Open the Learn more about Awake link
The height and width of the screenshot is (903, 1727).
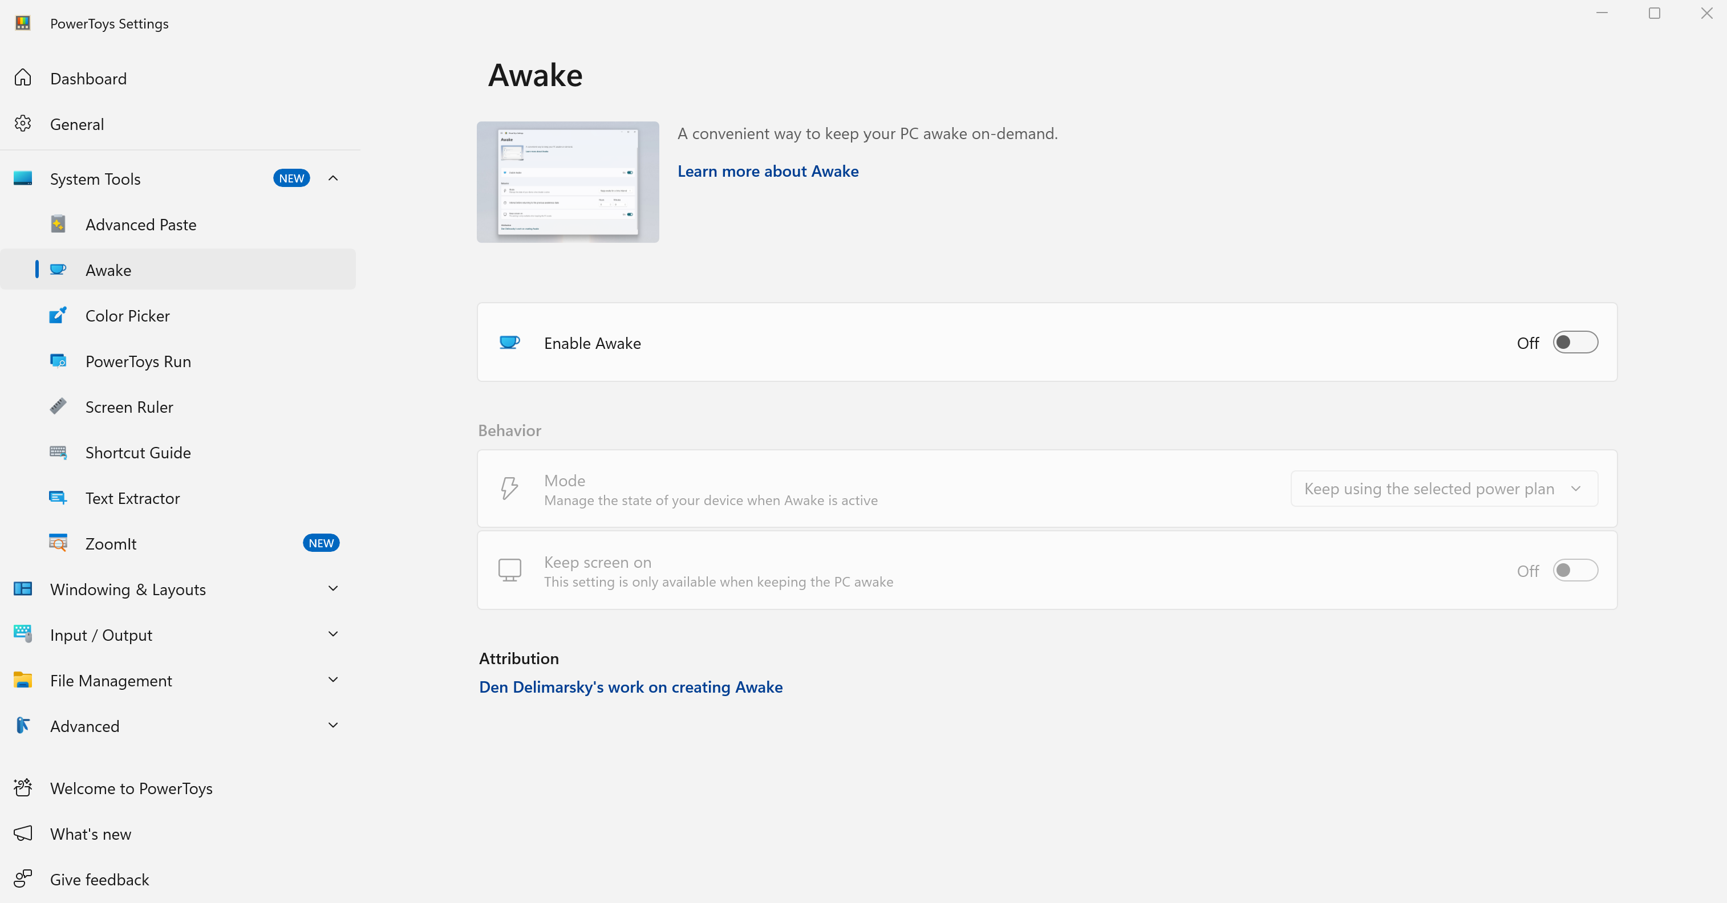(768, 172)
